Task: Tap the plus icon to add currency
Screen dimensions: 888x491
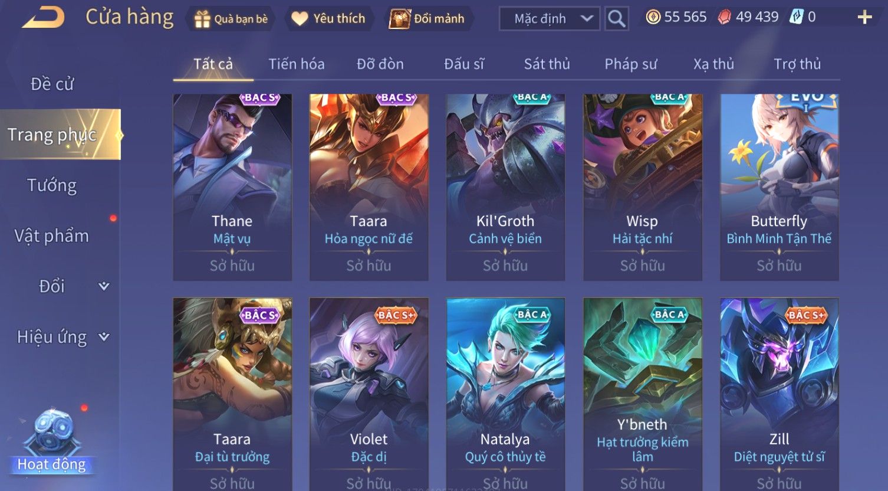Action: [864, 17]
